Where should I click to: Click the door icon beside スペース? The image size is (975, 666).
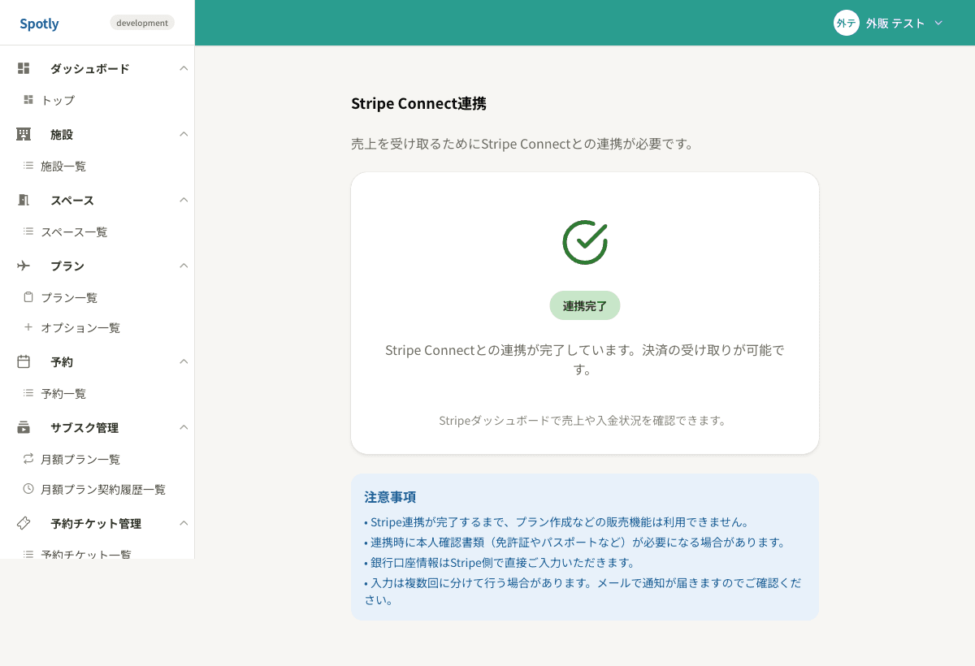(x=24, y=200)
